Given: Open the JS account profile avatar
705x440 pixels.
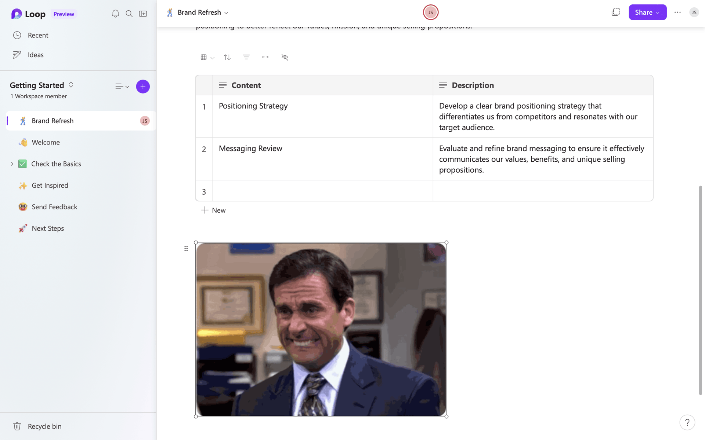Looking at the screenshot, I should [x=694, y=12].
